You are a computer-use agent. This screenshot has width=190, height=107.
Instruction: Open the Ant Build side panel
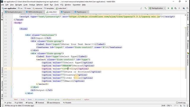188,16
